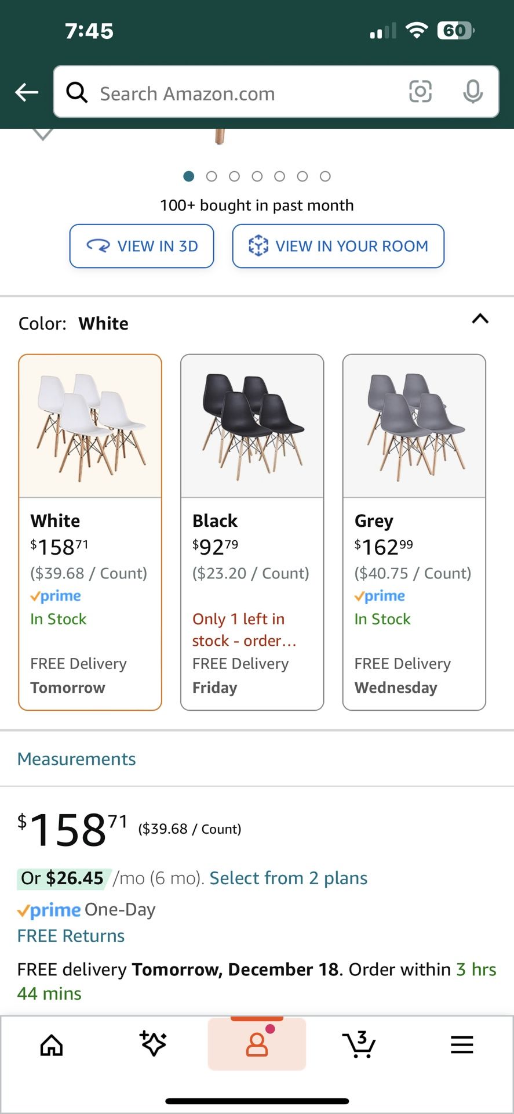The height and width of the screenshot is (1114, 514).
Task: Tap the White chairs product thumbnail
Action: [90, 425]
